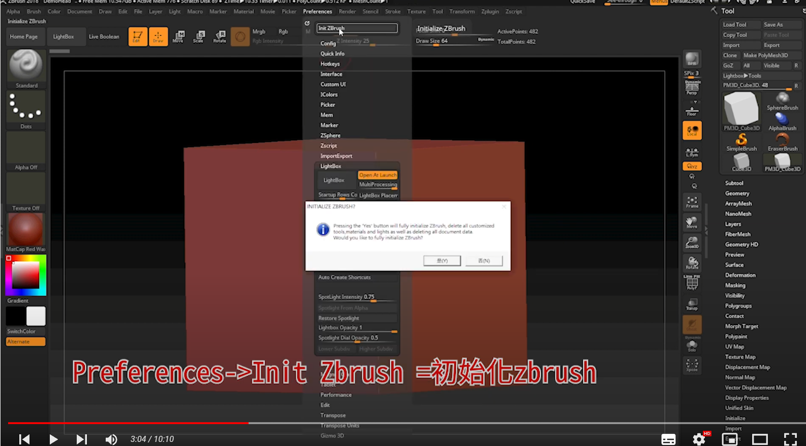
Task: Expand the Hotkeys preferences section
Action: (x=330, y=64)
